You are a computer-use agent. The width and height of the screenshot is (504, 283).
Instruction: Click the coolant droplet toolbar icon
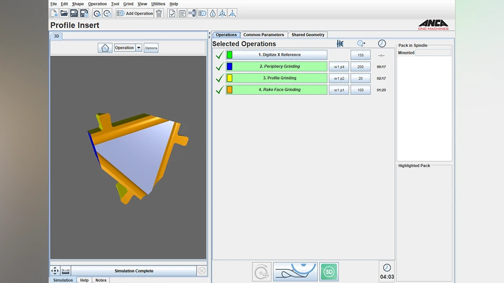[213, 13]
